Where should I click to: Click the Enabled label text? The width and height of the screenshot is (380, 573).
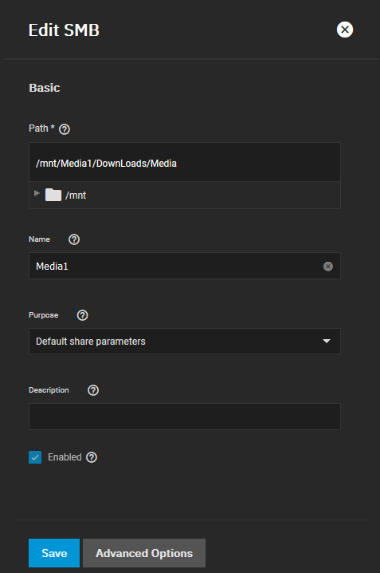pos(65,457)
